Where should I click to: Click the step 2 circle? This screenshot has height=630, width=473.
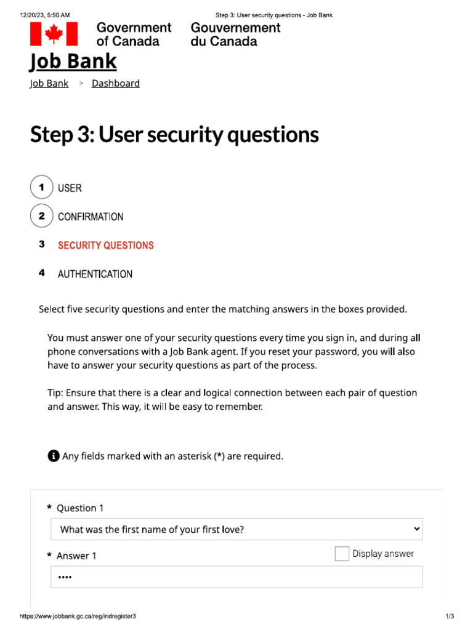(x=41, y=216)
